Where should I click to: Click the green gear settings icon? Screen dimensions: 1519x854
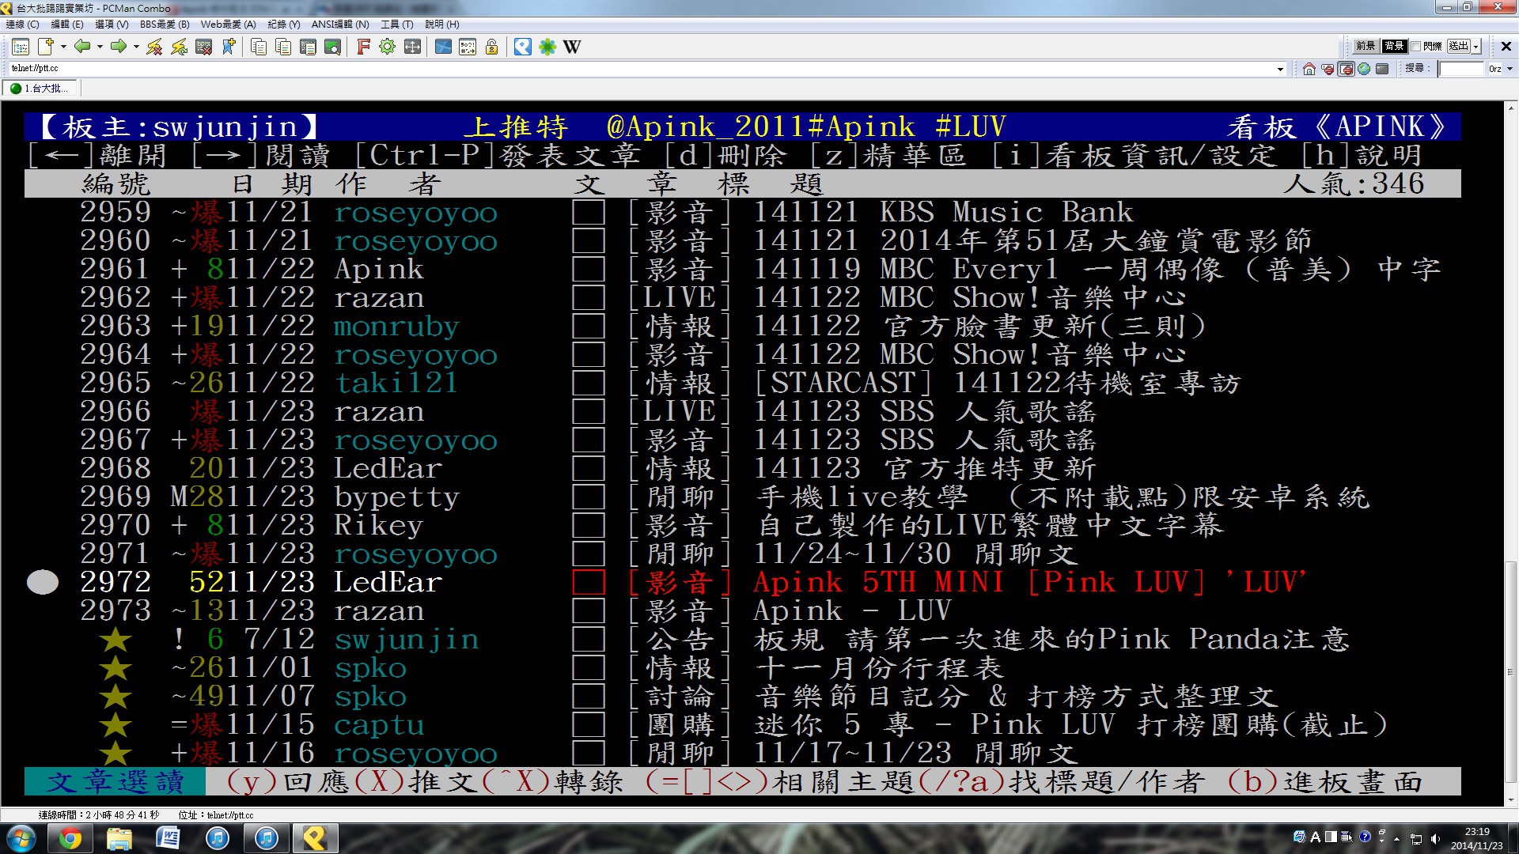pos(387,47)
